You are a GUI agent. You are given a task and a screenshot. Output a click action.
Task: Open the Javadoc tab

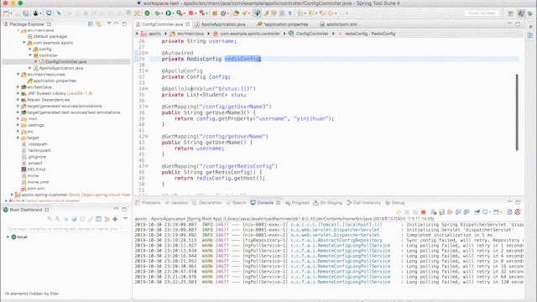(176, 203)
